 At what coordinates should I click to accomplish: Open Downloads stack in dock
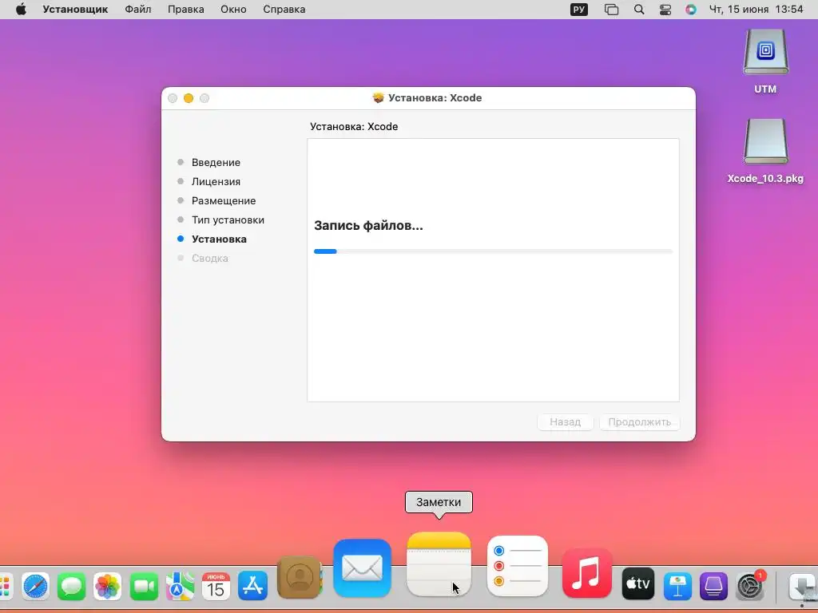(x=802, y=587)
